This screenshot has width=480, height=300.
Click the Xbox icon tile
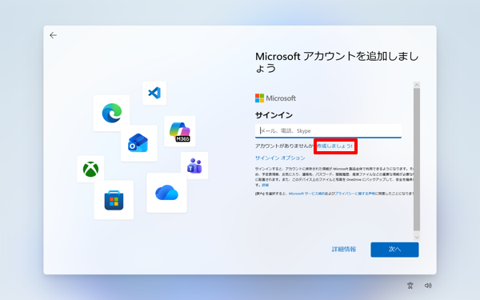tap(90, 169)
